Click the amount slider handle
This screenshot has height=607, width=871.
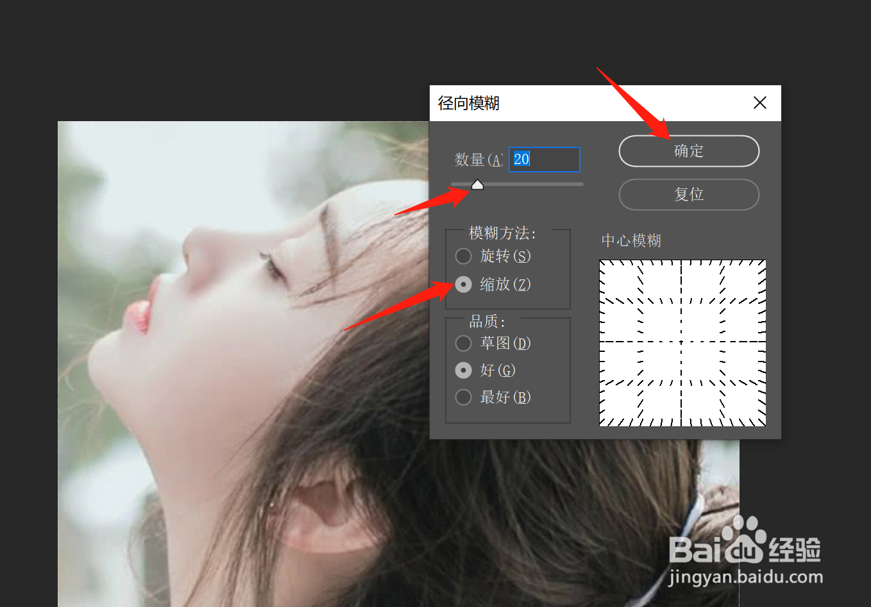[477, 185]
